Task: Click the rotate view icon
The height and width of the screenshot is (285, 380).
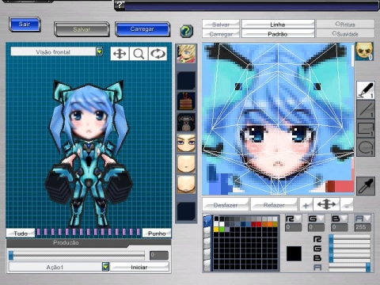Action: click(158, 54)
